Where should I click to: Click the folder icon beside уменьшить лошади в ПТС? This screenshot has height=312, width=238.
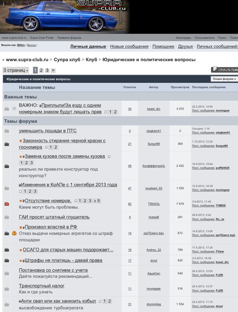click(x=6, y=131)
